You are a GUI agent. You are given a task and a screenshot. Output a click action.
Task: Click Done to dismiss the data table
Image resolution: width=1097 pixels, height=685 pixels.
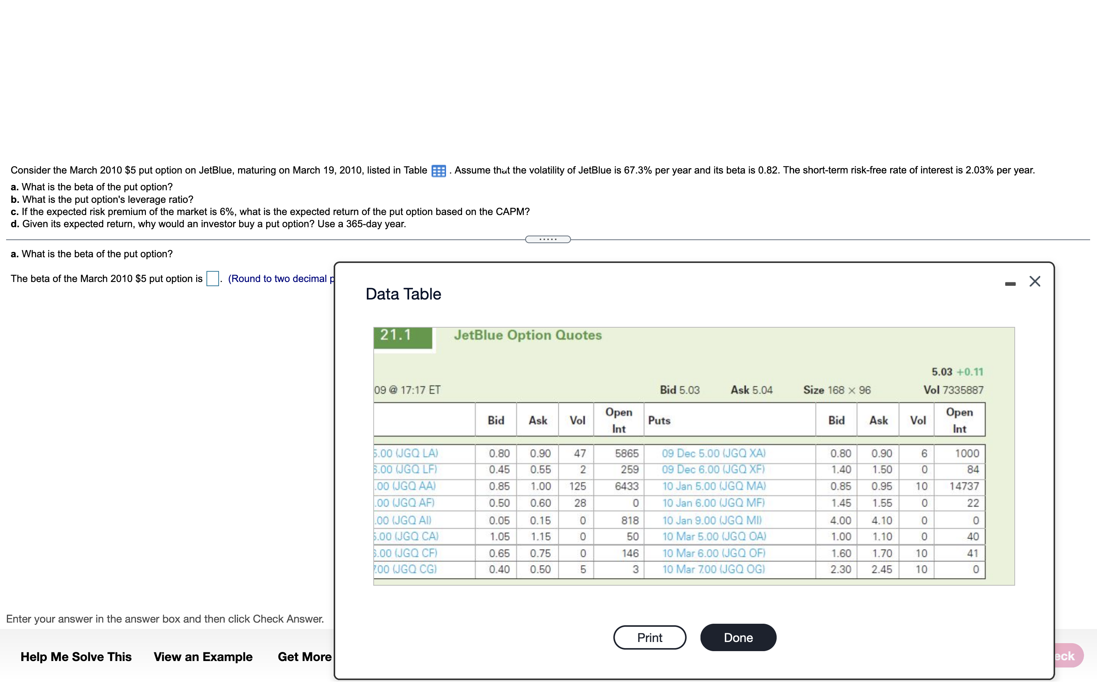click(x=738, y=637)
